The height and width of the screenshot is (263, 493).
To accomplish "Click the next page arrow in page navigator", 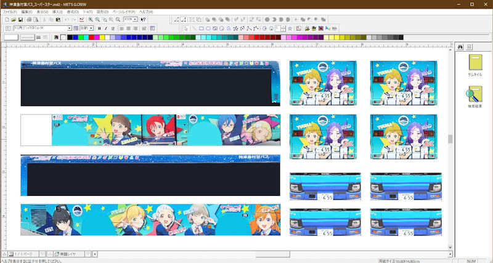I will point(42,254).
